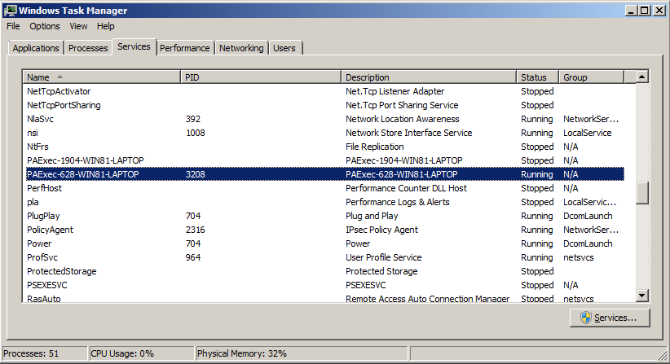Screen dimensions: 670x364
Task: Select the Services tab
Action: tap(134, 46)
